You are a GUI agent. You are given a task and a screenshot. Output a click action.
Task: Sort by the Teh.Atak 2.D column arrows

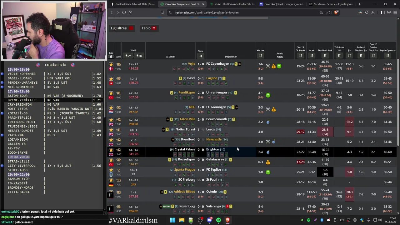click(x=339, y=56)
